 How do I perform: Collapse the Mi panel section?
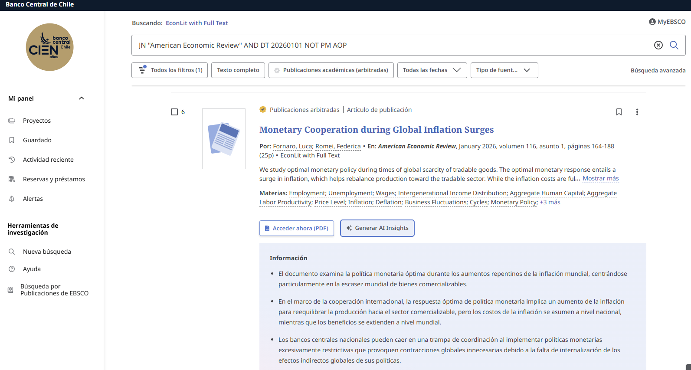[x=81, y=98]
